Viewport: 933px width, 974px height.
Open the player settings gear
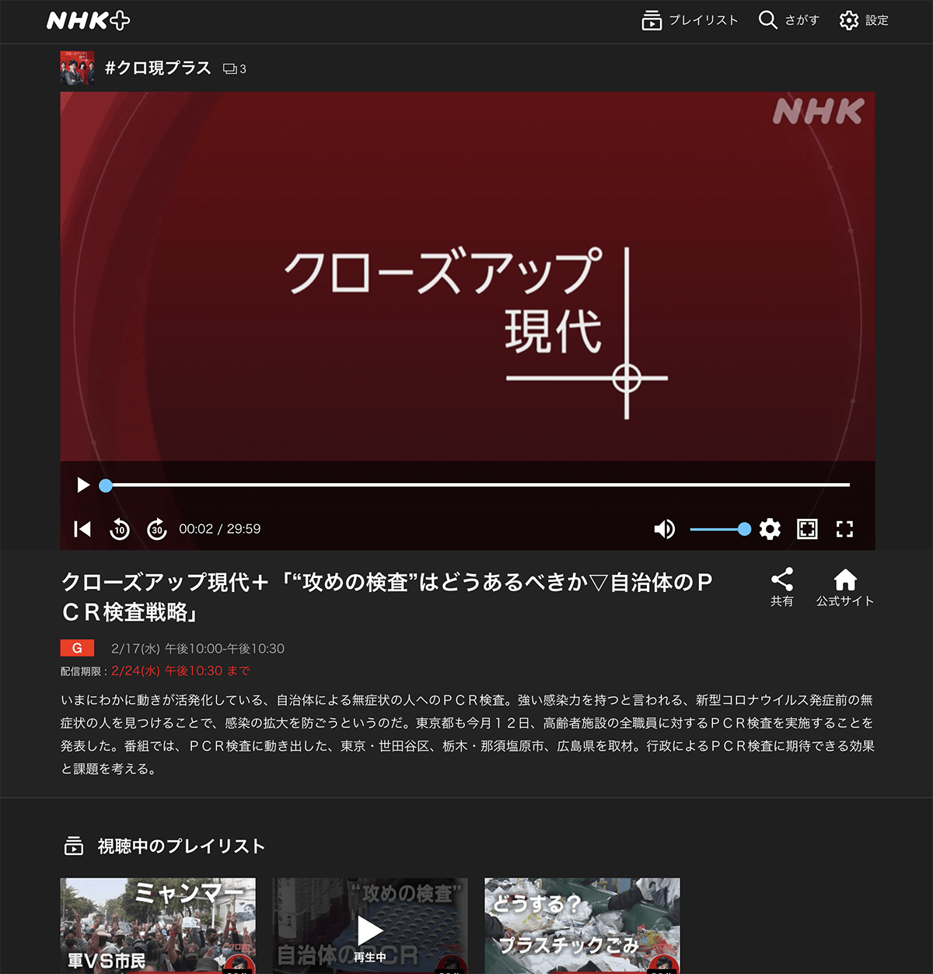(770, 529)
